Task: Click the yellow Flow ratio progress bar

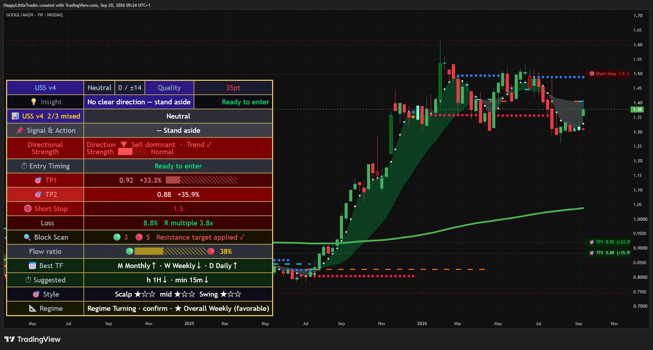Action: pyautogui.click(x=170, y=251)
